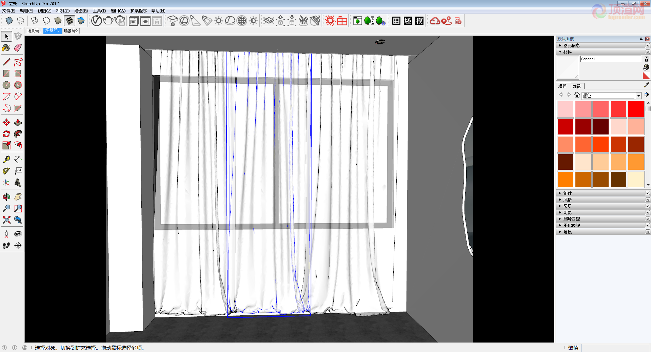The height and width of the screenshot is (352, 651).
Task: Open the V-Ray asset editor icon
Action: [97, 21]
